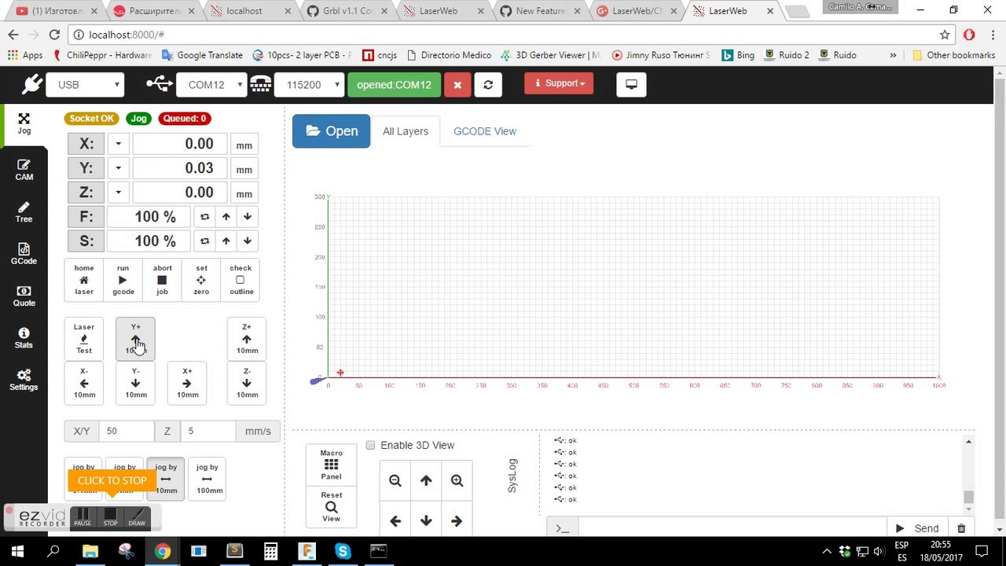This screenshot has height=566, width=1006.
Task: Increase spindle S override
Action: (x=226, y=241)
